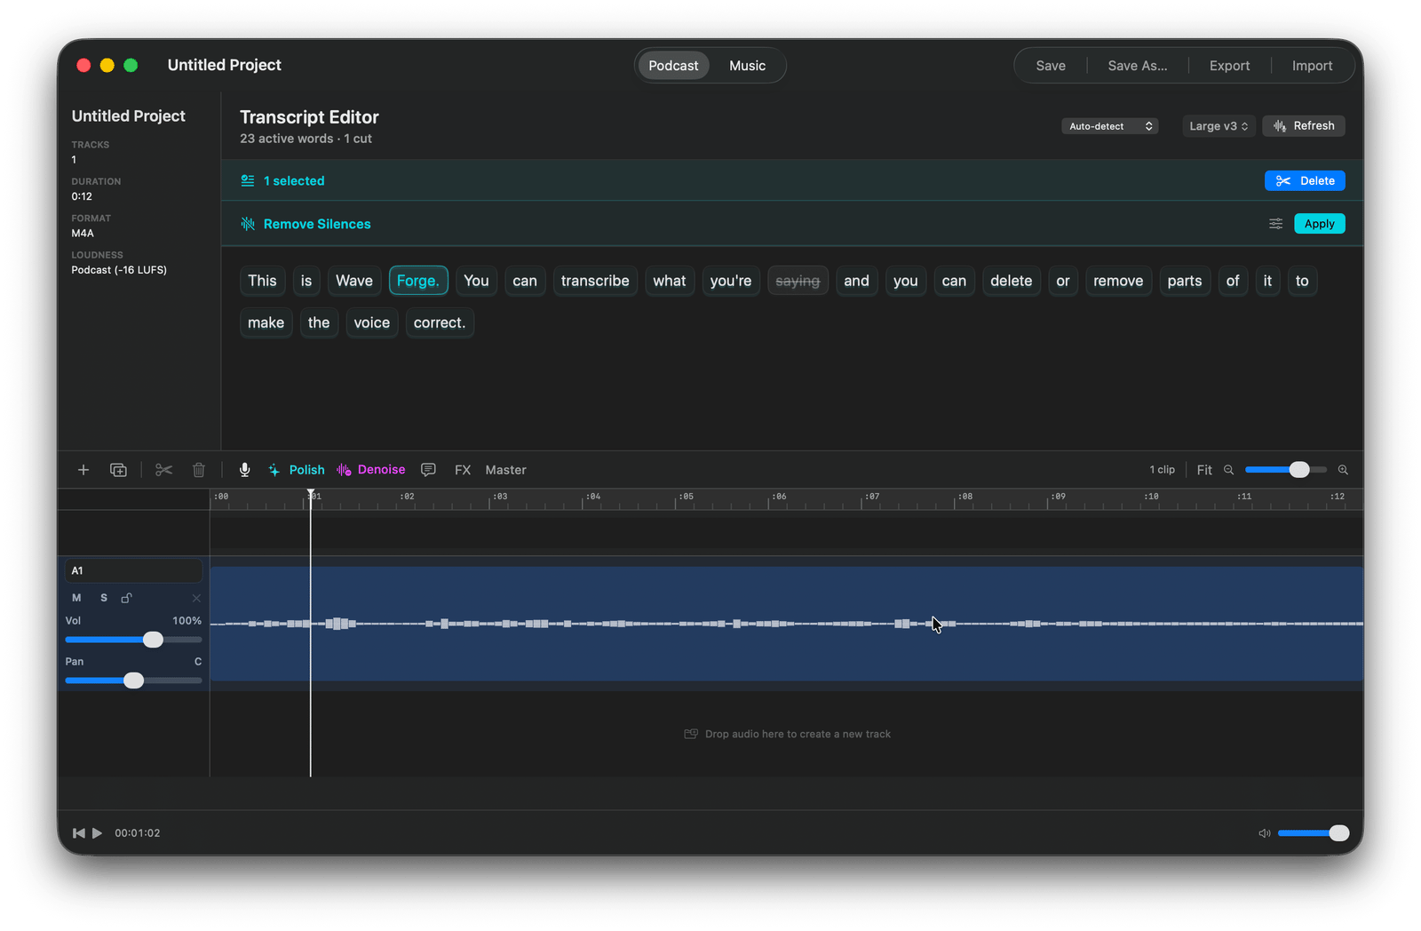Screen dimensions: 1421x931
Task: Click skip to start playback button
Action: tap(78, 833)
